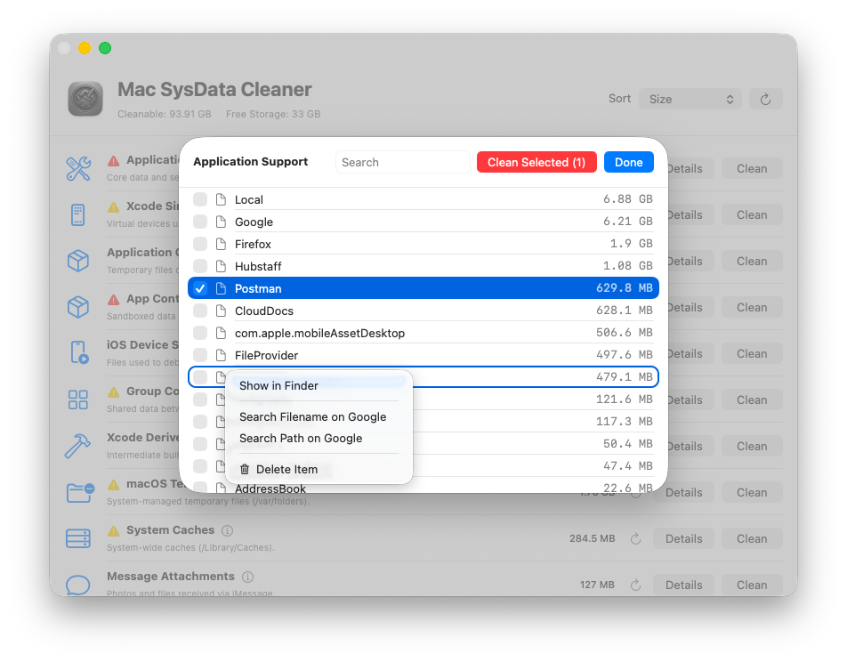Click the AddressBook row name
Screen dimensions: 847x662
point(270,488)
